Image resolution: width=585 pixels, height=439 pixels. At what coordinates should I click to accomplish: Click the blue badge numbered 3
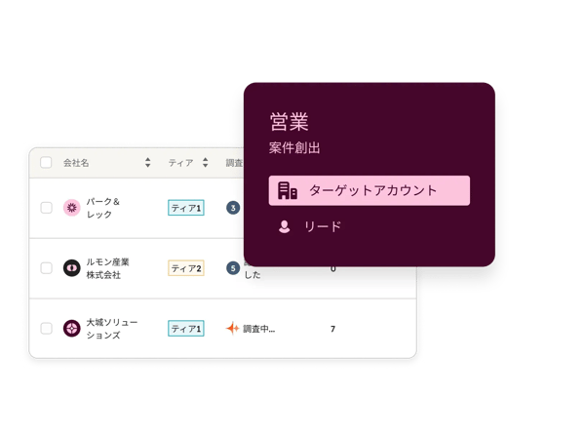(x=233, y=208)
